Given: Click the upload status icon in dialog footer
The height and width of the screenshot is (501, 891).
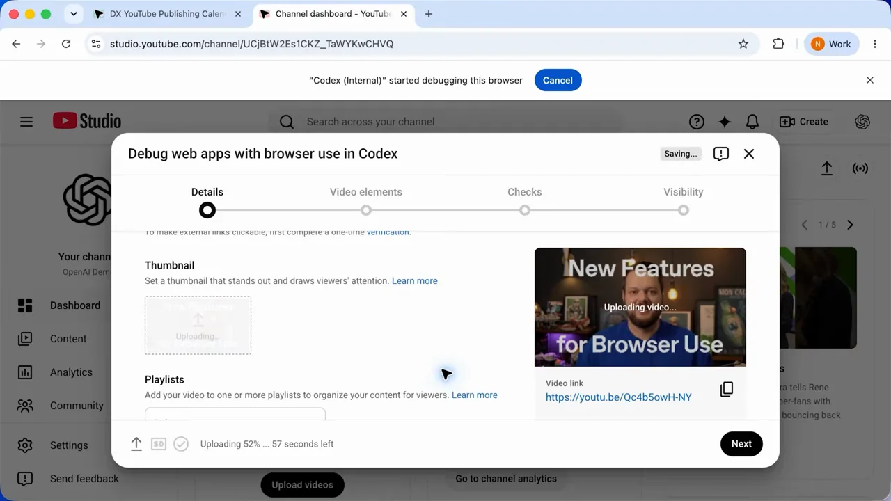Looking at the screenshot, I should 136,444.
